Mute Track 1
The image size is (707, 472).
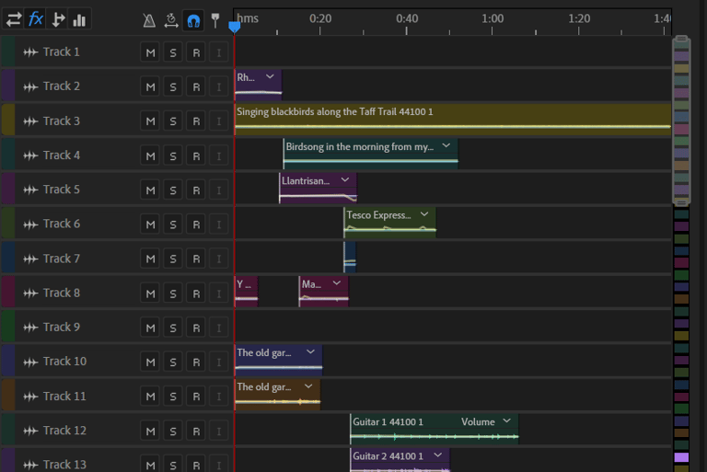[150, 52]
